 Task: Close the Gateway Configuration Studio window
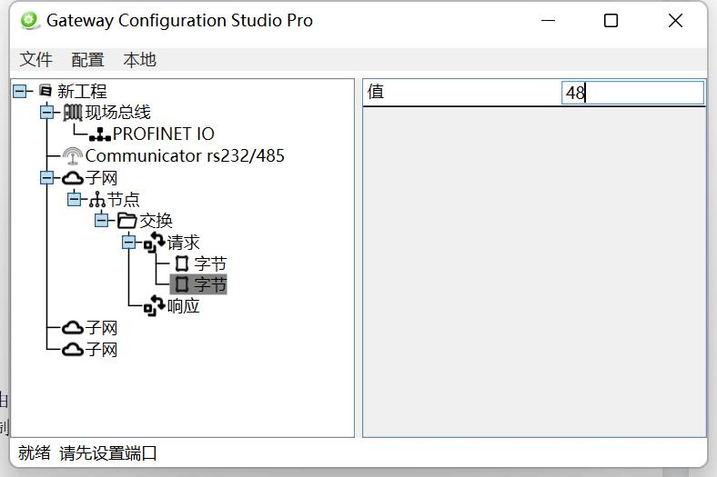click(x=675, y=21)
